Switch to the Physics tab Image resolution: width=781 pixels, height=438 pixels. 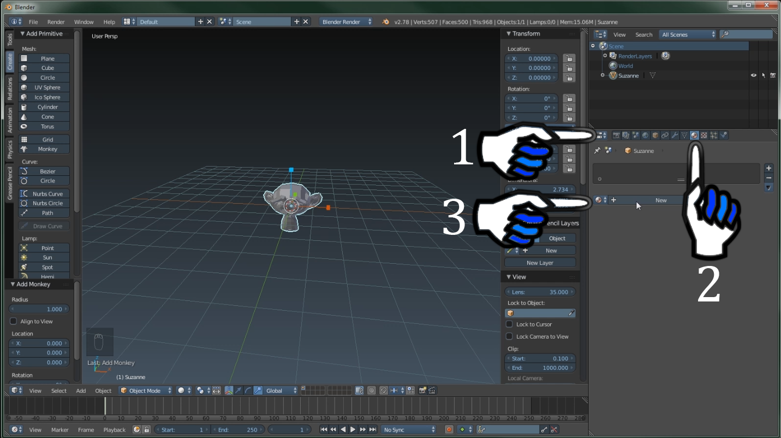coord(10,150)
